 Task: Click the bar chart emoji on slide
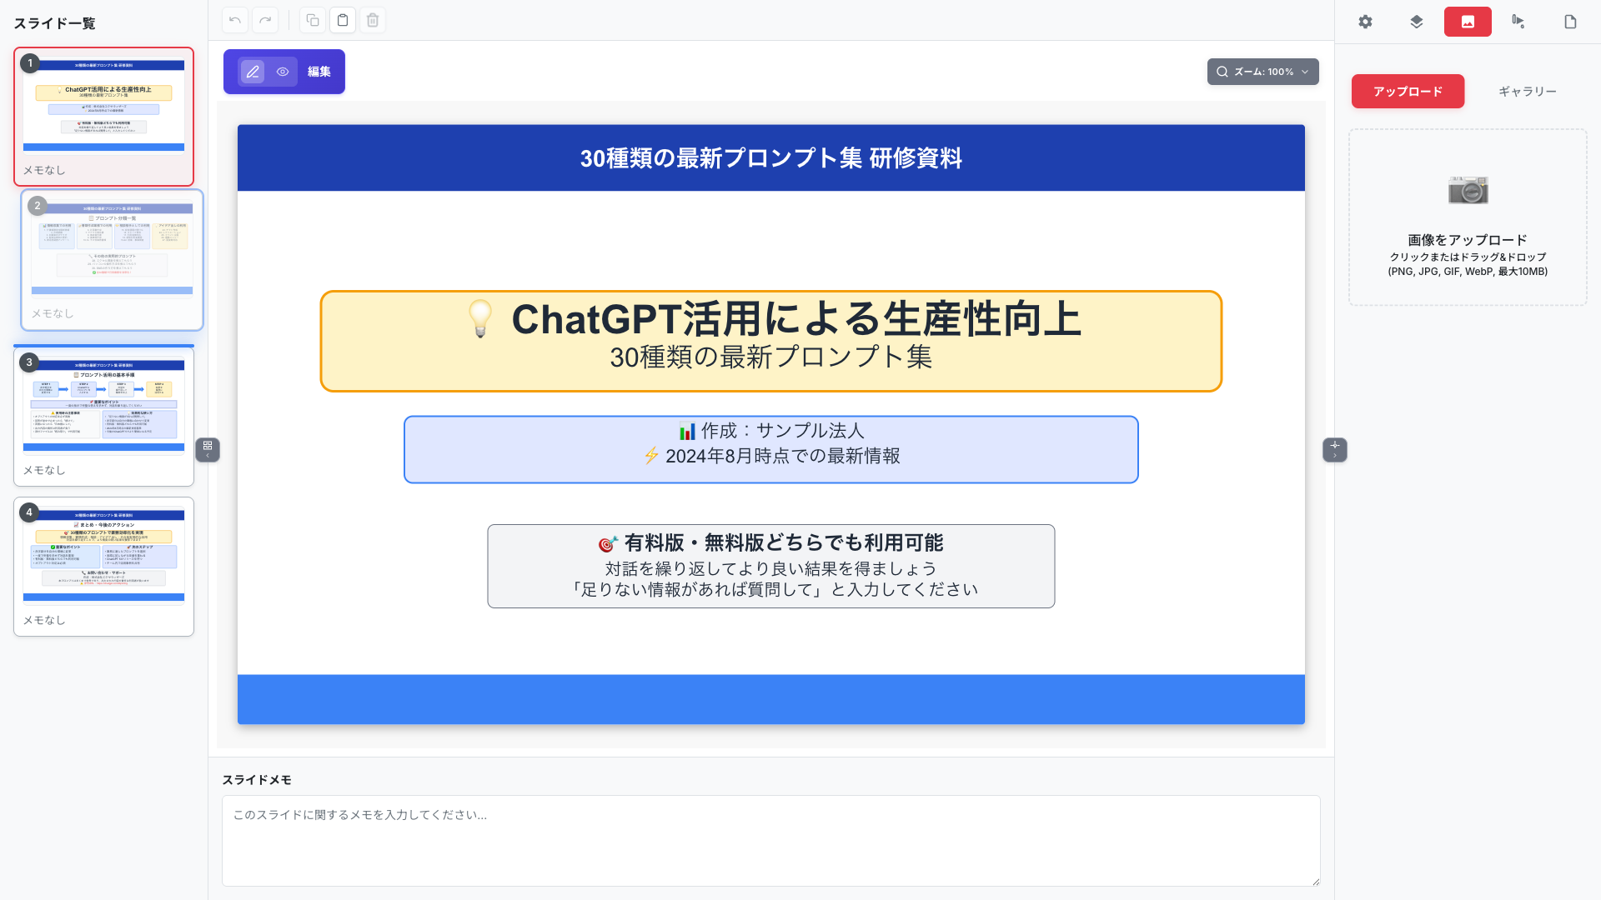(687, 432)
